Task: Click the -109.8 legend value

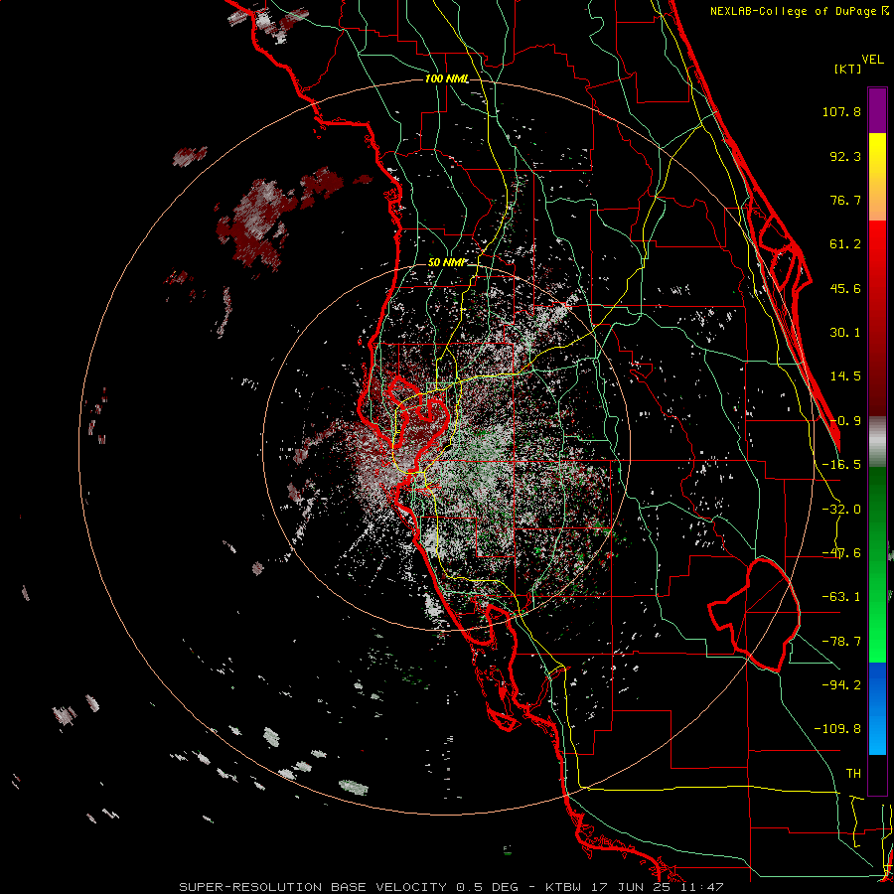Action: point(837,729)
